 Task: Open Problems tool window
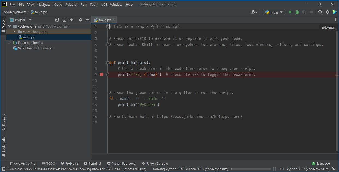click(x=70, y=164)
